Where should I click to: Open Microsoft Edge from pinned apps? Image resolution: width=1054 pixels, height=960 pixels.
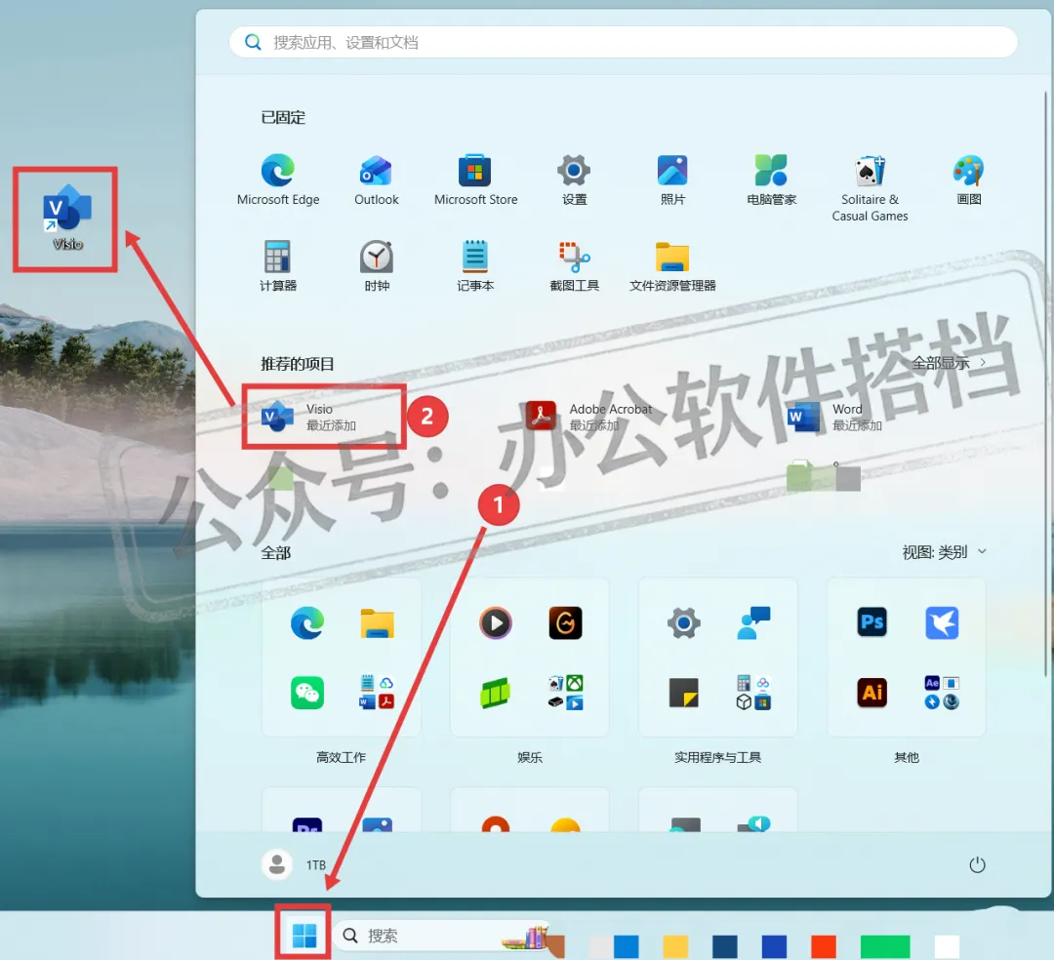(277, 180)
